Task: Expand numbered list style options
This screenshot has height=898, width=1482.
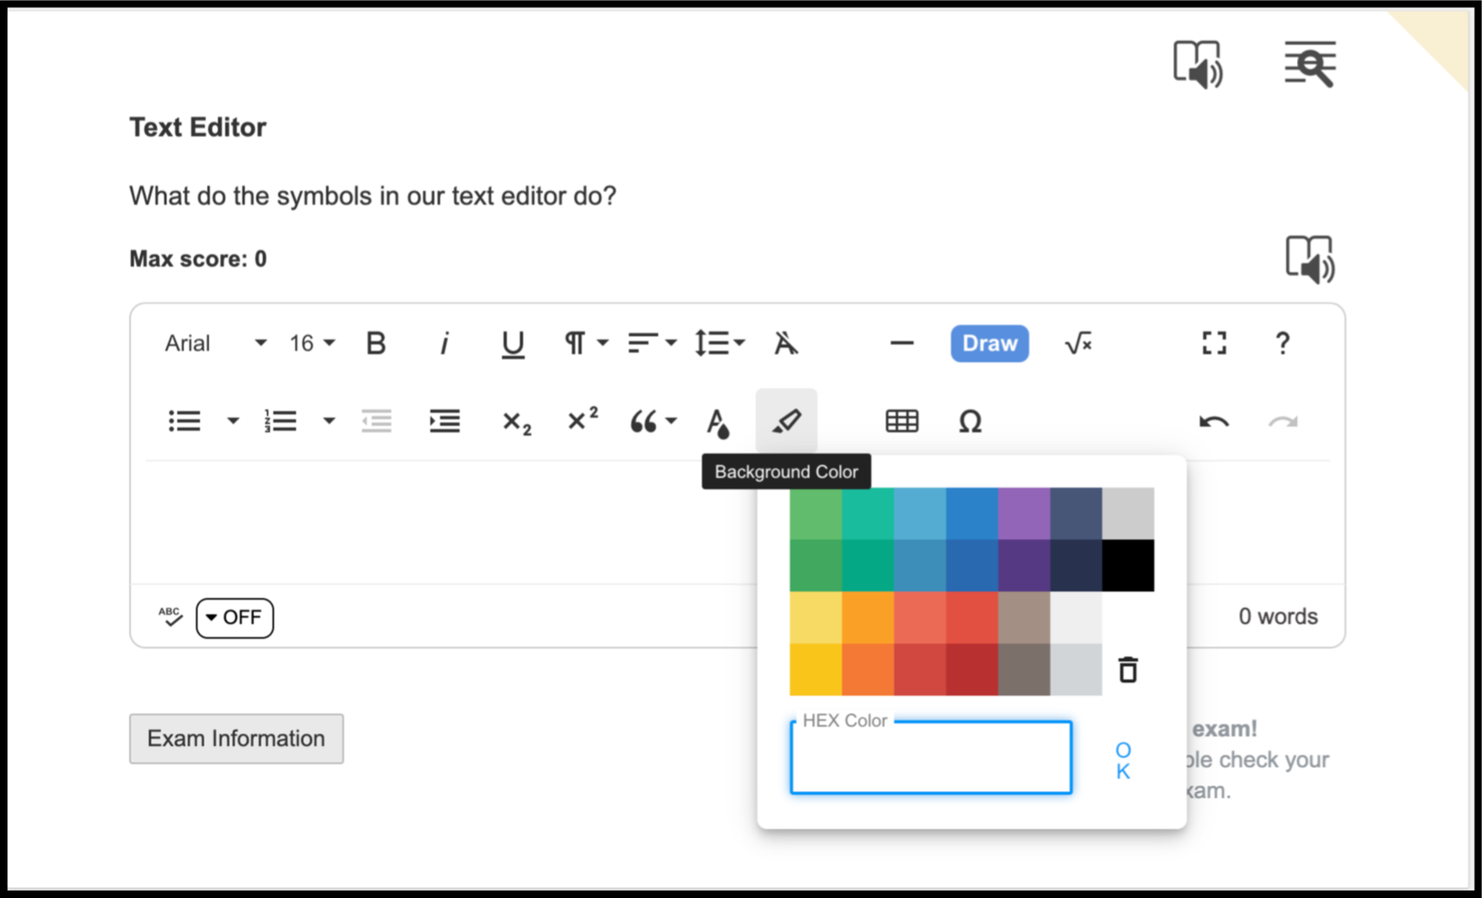Action: 329,422
